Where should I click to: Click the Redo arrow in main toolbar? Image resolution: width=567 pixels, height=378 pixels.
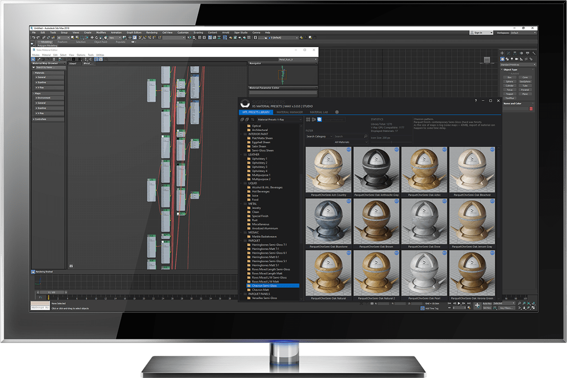(38, 37)
